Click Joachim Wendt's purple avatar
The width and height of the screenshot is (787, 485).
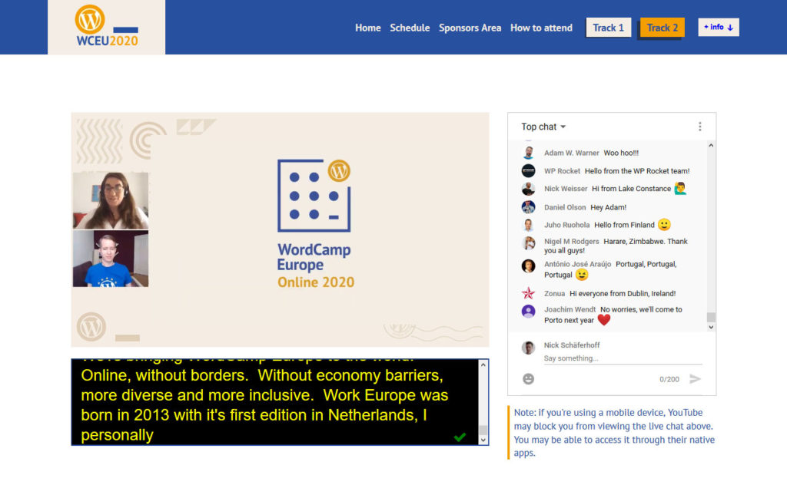(x=528, y=311)
